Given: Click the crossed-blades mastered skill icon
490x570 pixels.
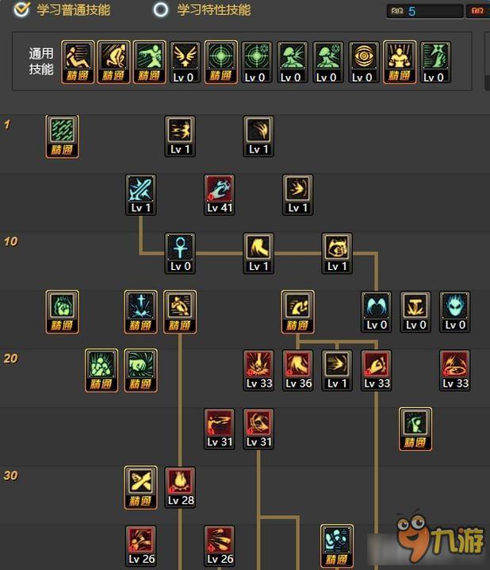Looking at the screenshot, I should (x=141, y=487).
